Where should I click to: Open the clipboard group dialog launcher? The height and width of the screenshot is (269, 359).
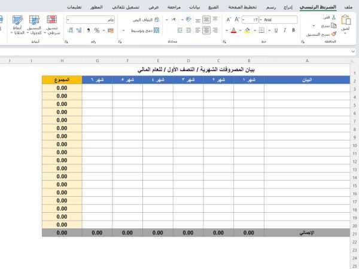(x=303, y=42)
